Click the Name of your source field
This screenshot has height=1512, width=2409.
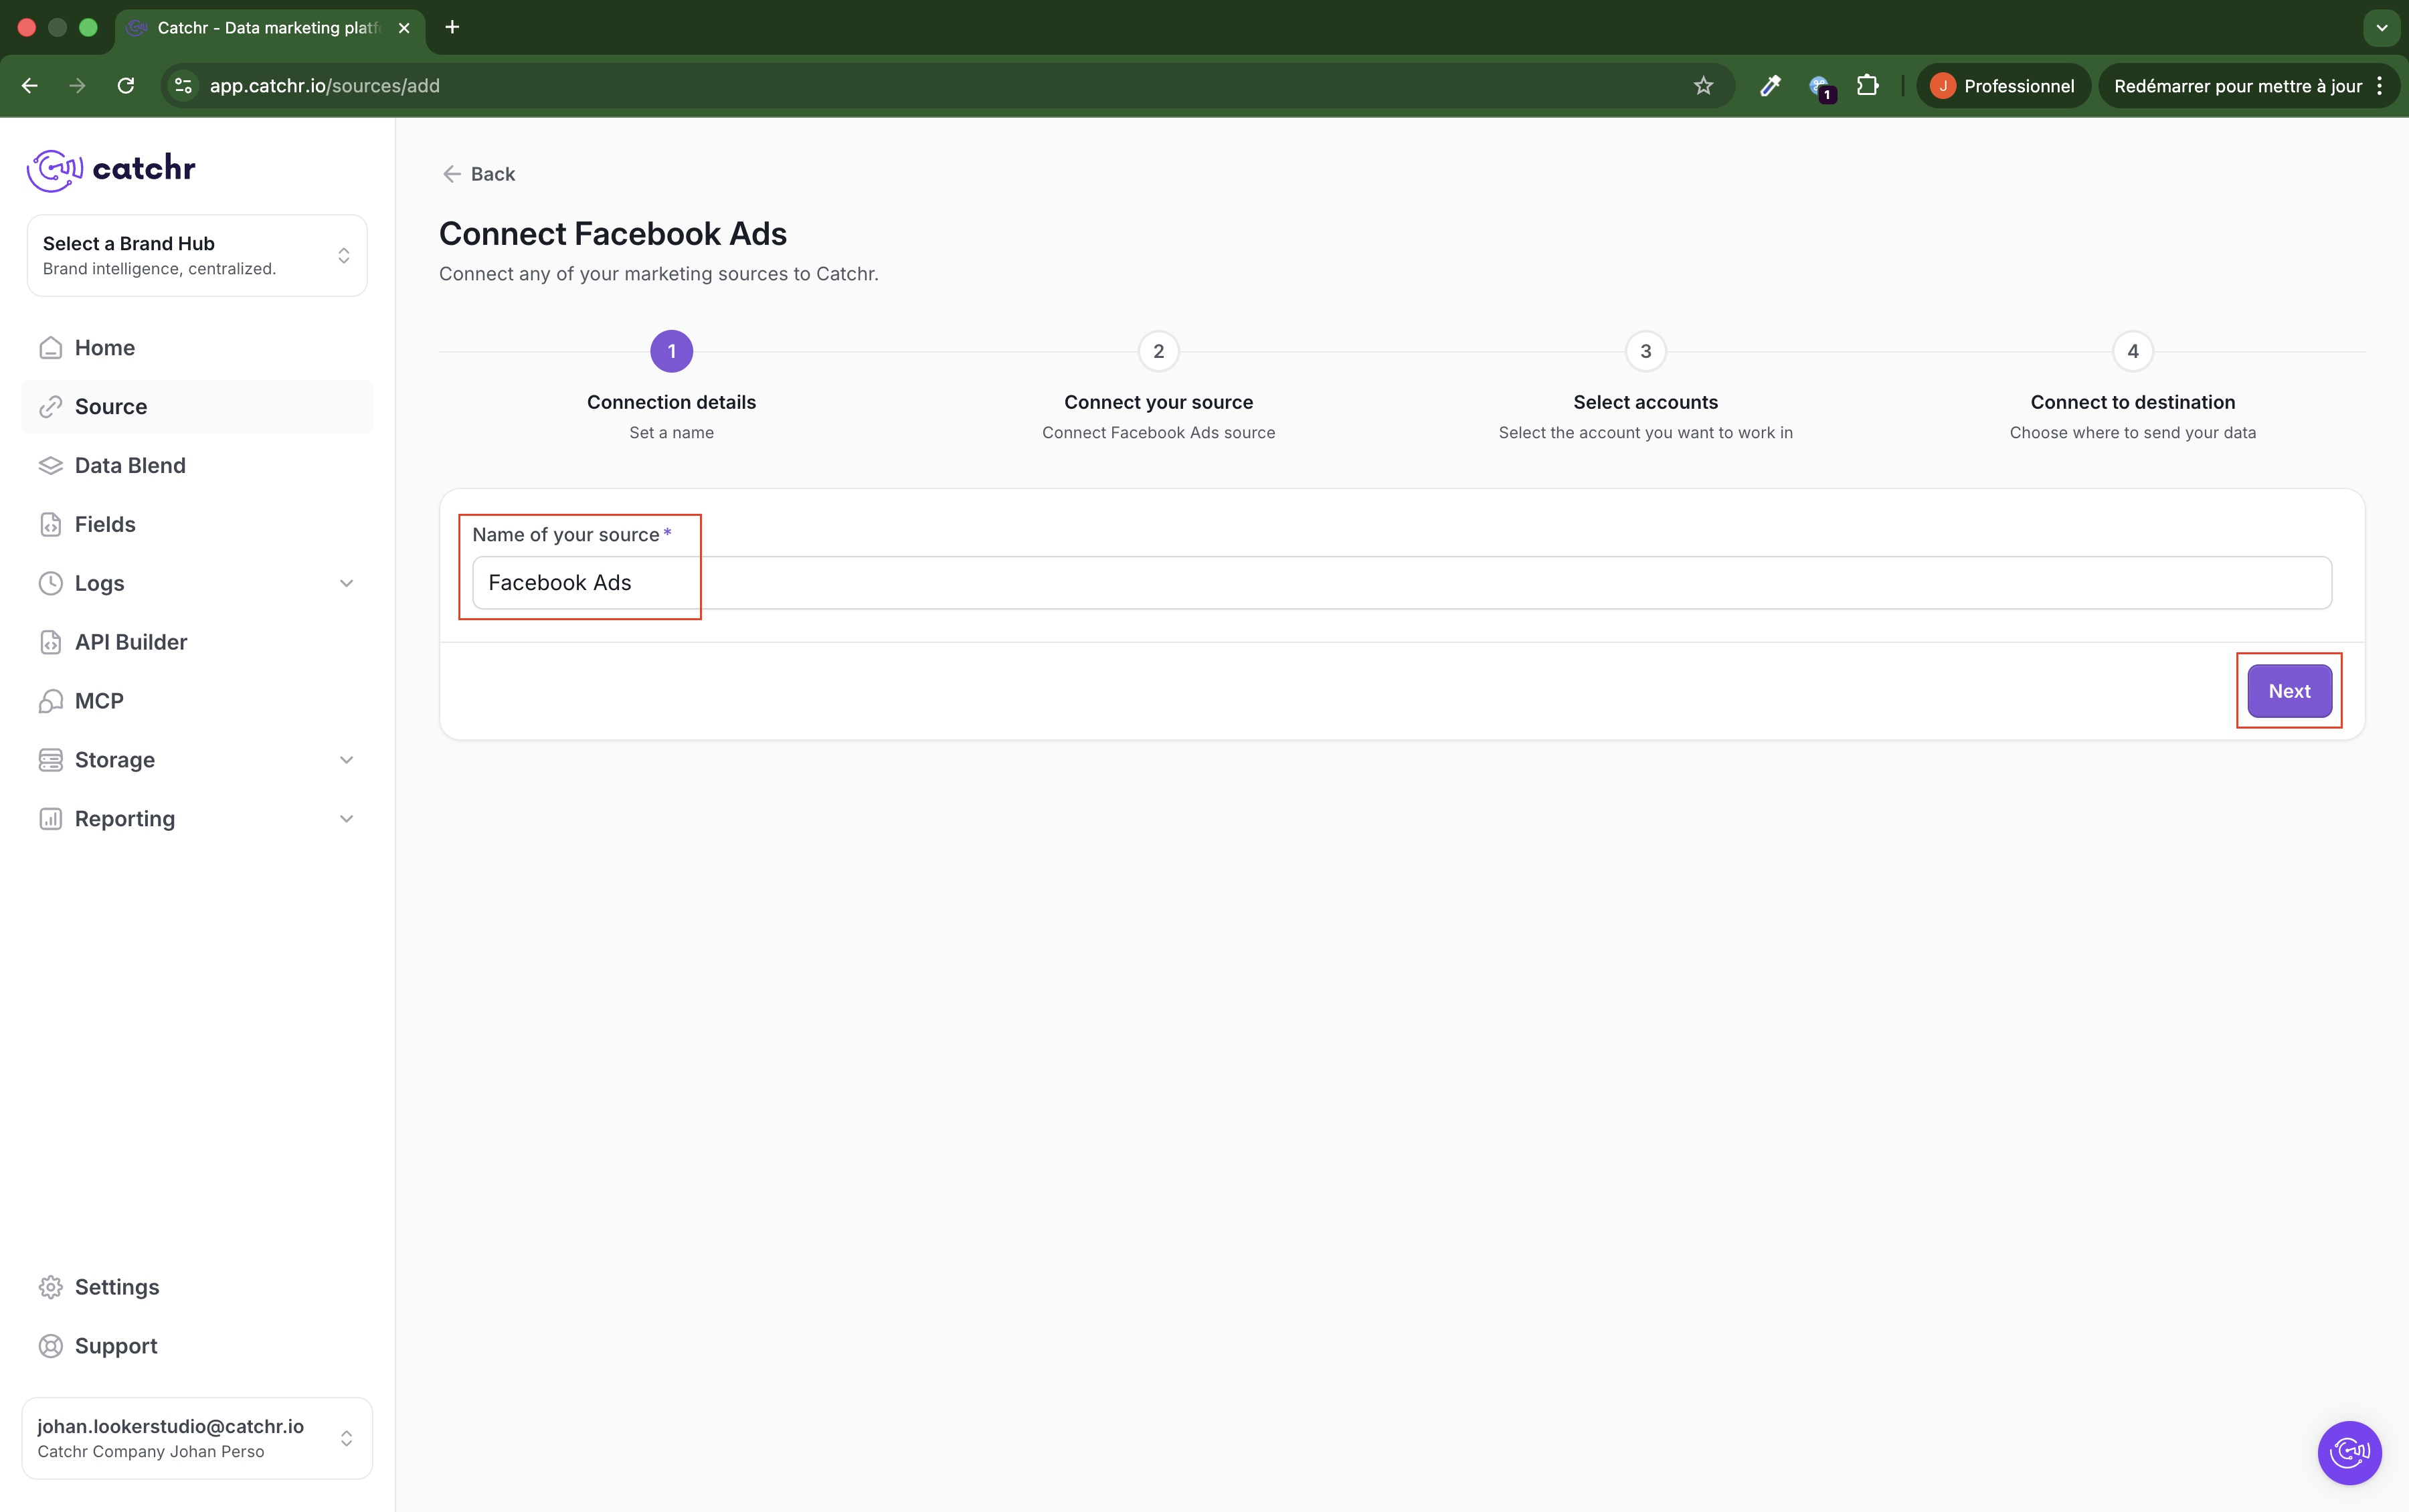point(1400,583)
